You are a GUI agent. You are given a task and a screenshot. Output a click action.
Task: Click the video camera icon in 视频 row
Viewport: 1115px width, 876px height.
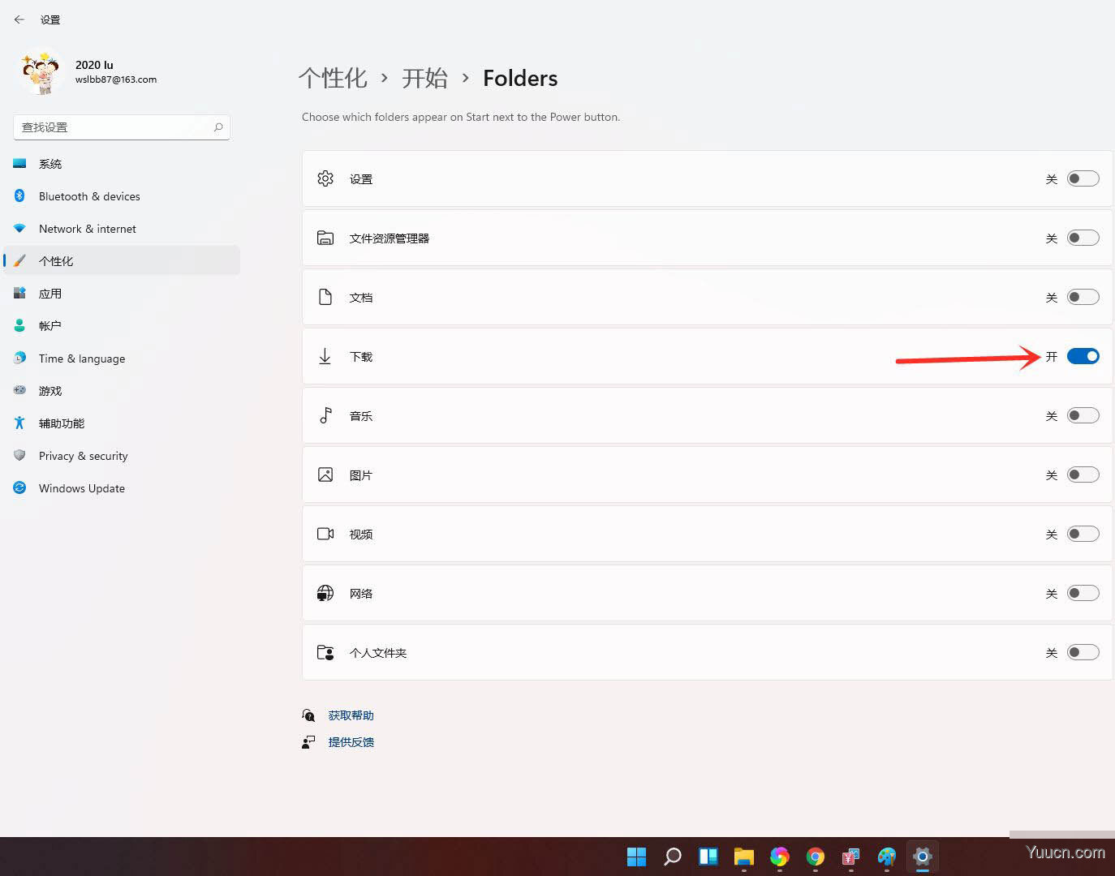pyautogui.click(x=325, y=534)
